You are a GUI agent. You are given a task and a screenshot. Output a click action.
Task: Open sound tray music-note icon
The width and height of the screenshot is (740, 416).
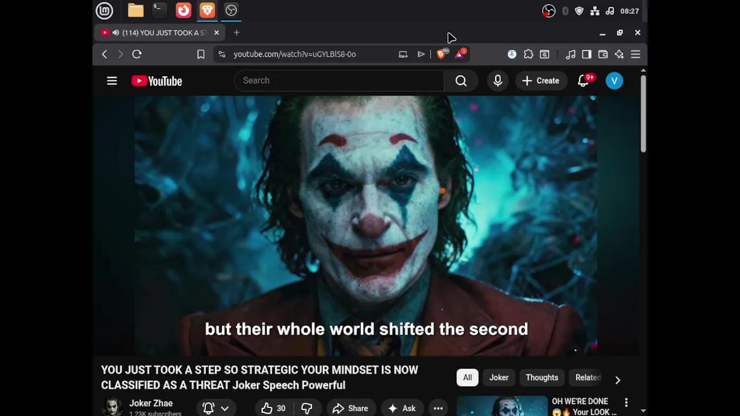click(x=609, y=11)
